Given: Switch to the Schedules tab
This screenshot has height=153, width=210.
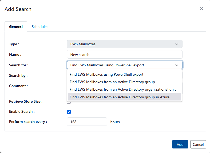Looking at the screenshot, I should 40,27.
